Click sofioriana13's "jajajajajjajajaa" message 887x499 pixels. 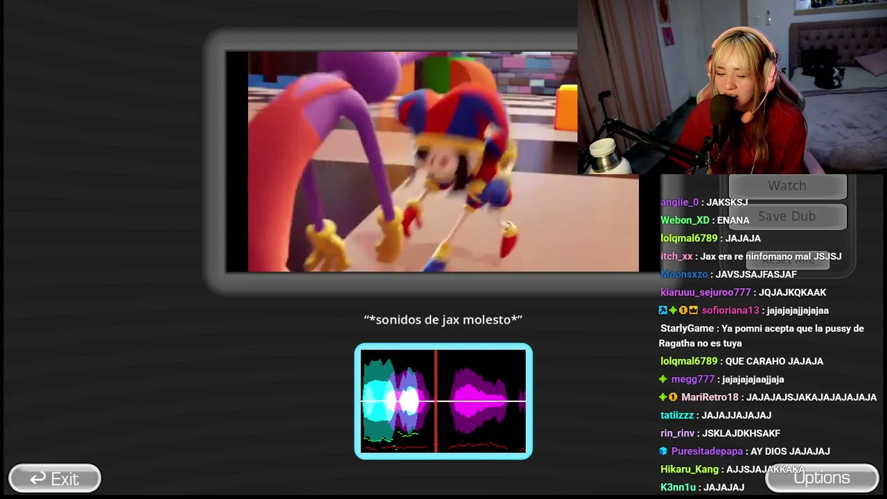click(798, 310)
